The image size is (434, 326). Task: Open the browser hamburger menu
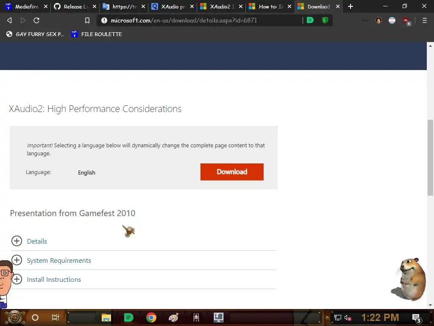[x=425, y=20]
